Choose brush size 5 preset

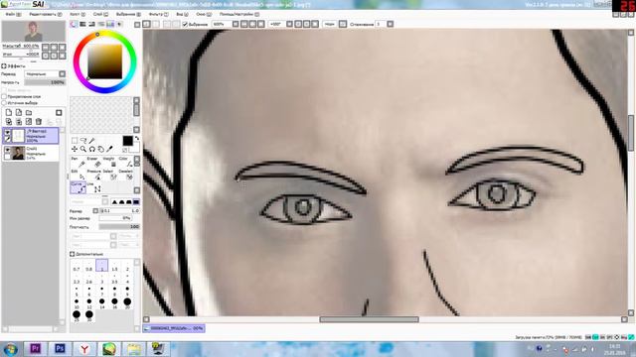click(77, 292)
